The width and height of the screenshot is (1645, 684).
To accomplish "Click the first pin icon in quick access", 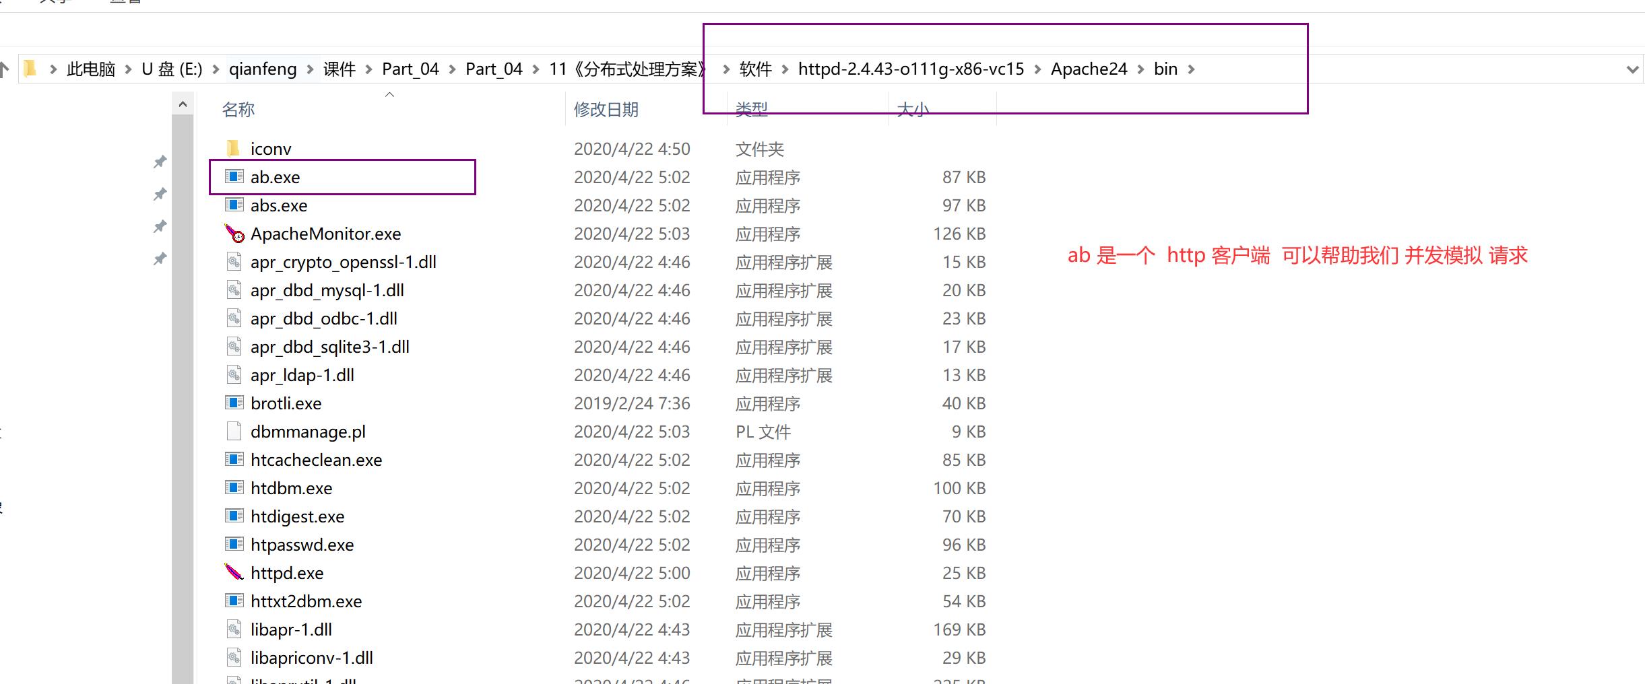I will (x=160, y=162).
